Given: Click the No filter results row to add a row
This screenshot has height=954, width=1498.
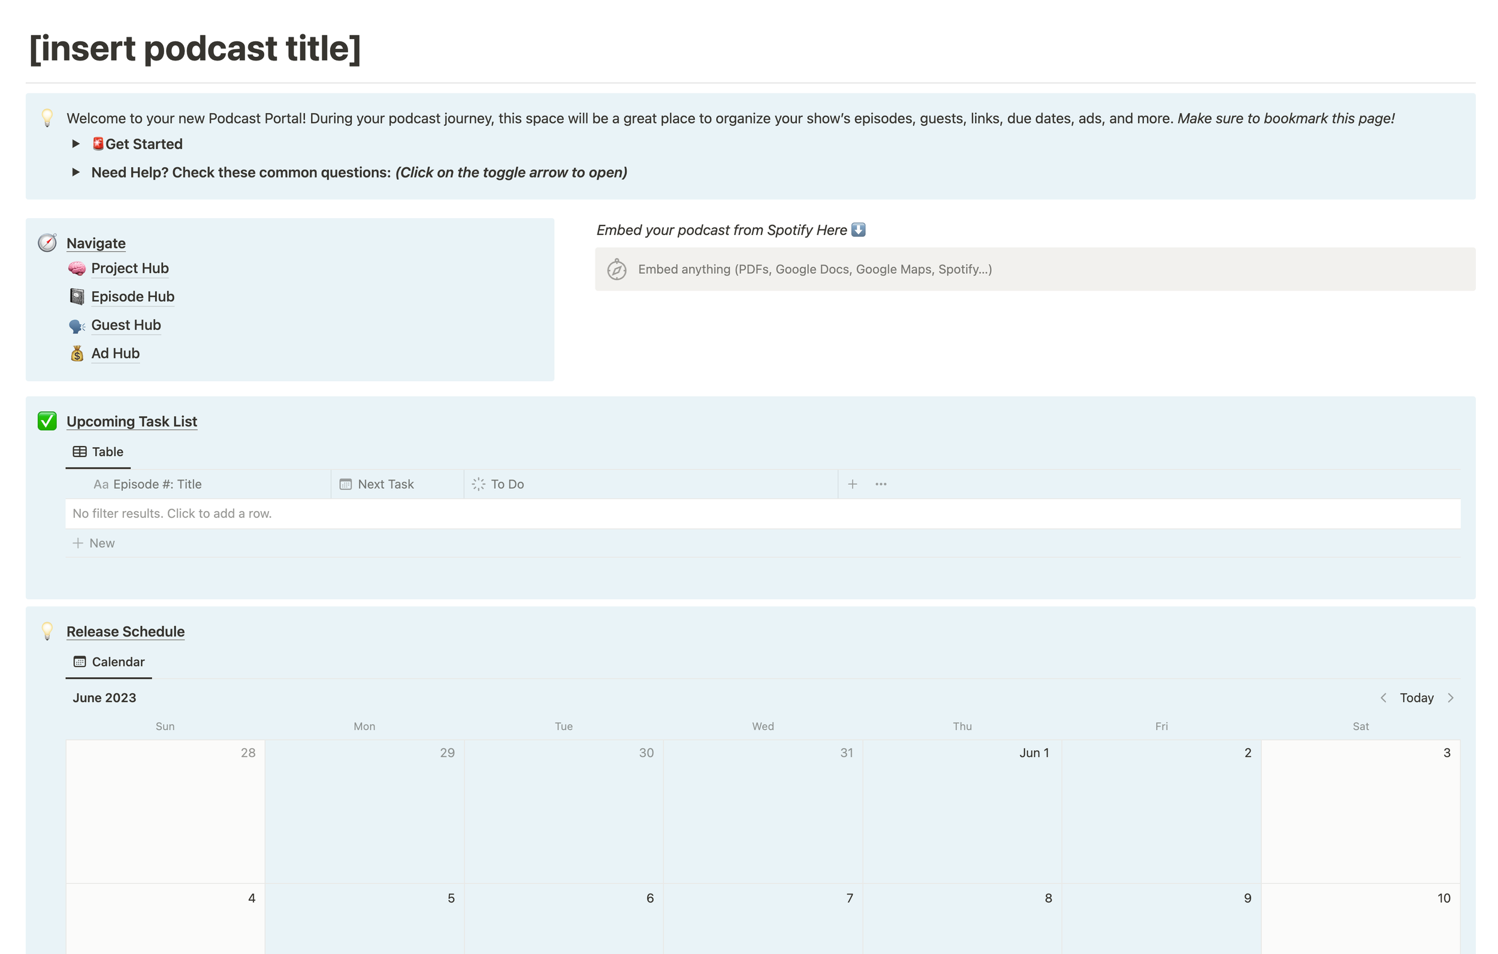Looking at the screenshot, I should click(763, 514).
